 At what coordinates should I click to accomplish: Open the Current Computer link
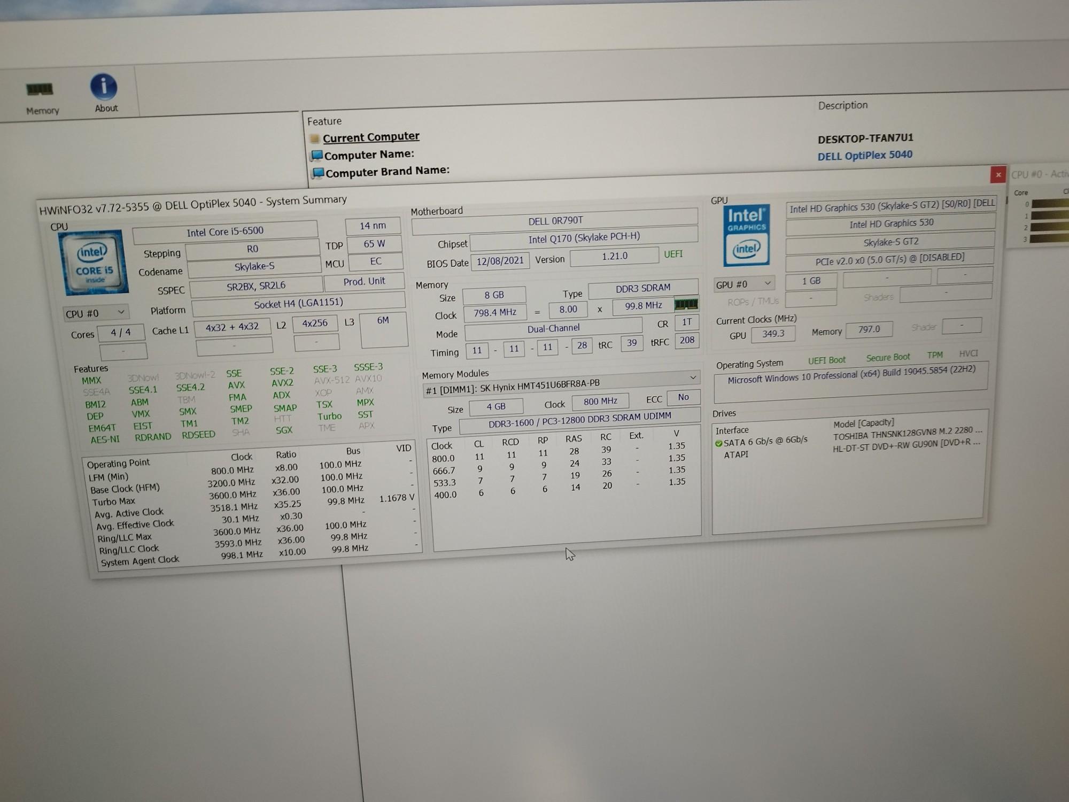(371, 137)
